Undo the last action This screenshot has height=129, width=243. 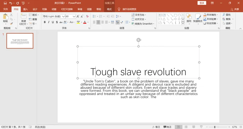[x=11, y=3]
